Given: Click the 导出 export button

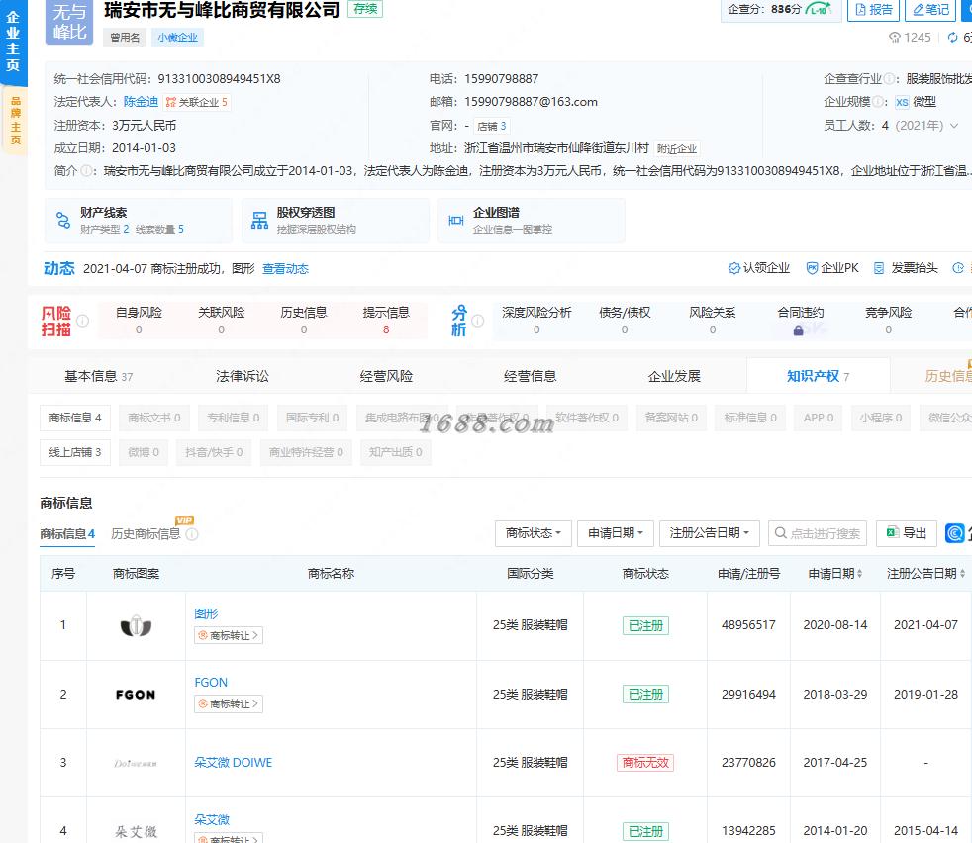Looking at the screenshot, I should click(907, 533).
